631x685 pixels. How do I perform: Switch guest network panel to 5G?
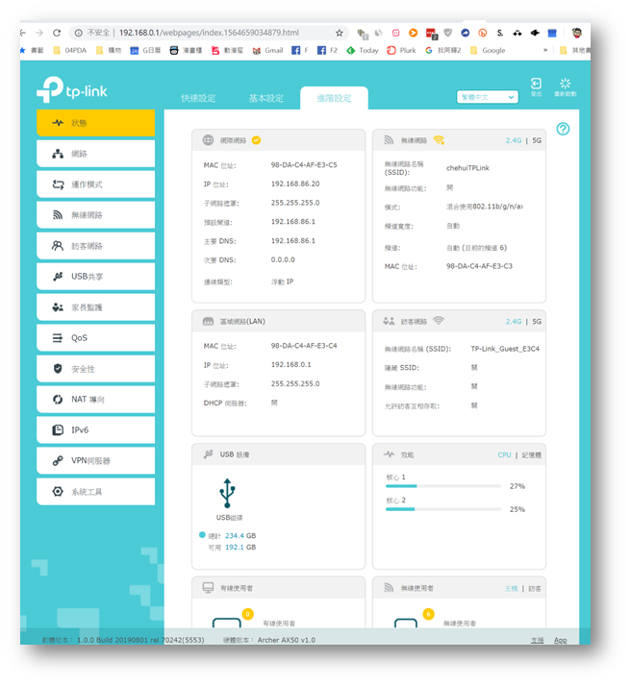pos(537,322)
